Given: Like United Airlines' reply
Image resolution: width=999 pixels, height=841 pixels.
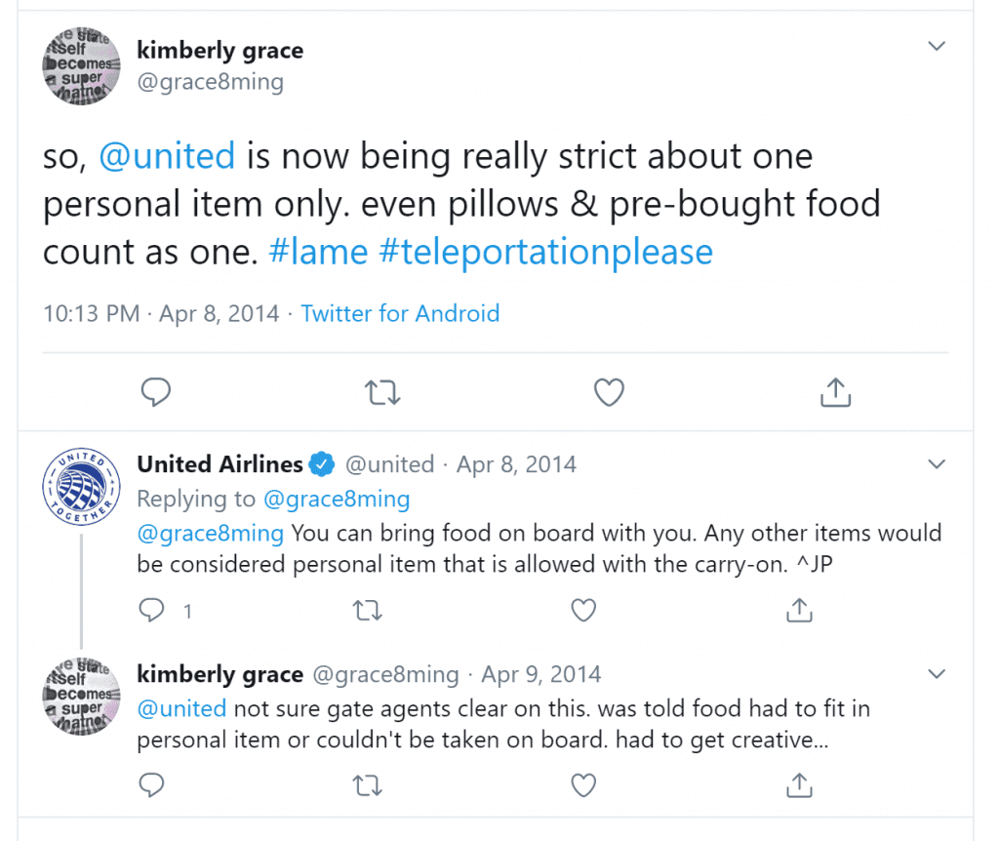Looking at the screenshot, I should tap(583, 611).
